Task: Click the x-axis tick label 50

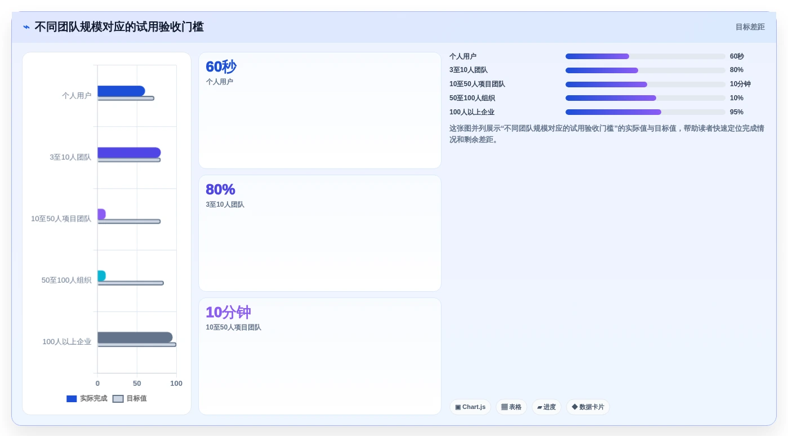Action: click(137, 384)
